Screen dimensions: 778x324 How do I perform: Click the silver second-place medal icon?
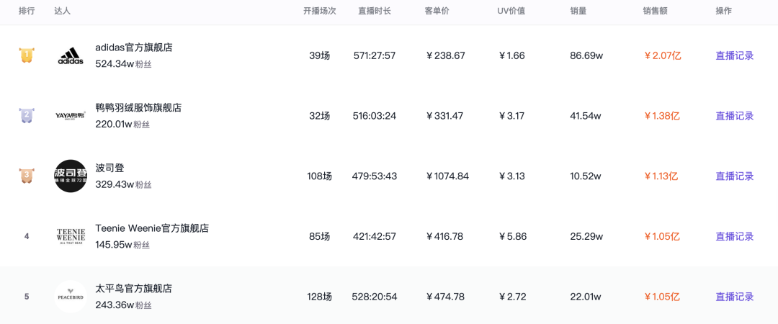pos(27,115)
